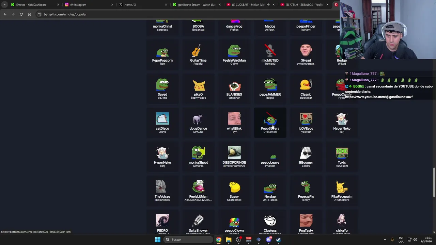Open the ILOVEyou emote
Screen dimensions: 436x245
click(306, 122)
